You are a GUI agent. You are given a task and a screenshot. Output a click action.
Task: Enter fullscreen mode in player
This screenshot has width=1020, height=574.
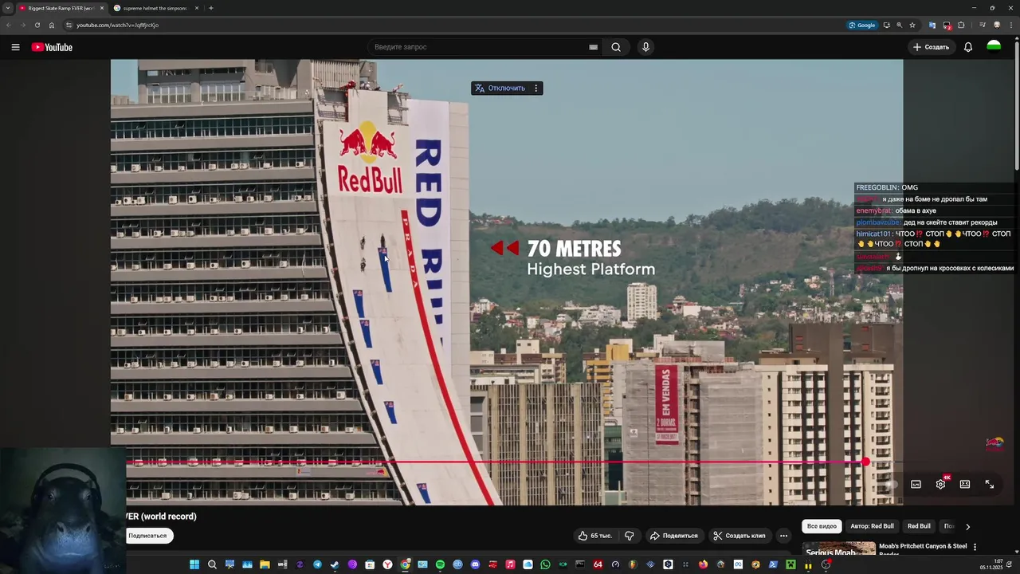(x=990, y=484)
